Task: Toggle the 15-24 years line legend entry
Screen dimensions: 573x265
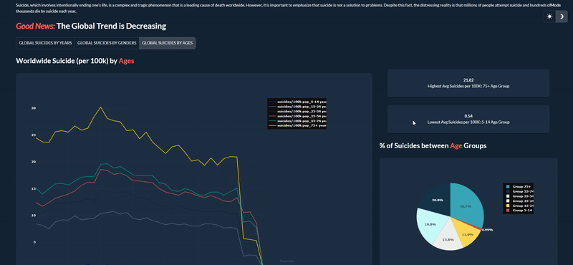Action: (297, 107)
